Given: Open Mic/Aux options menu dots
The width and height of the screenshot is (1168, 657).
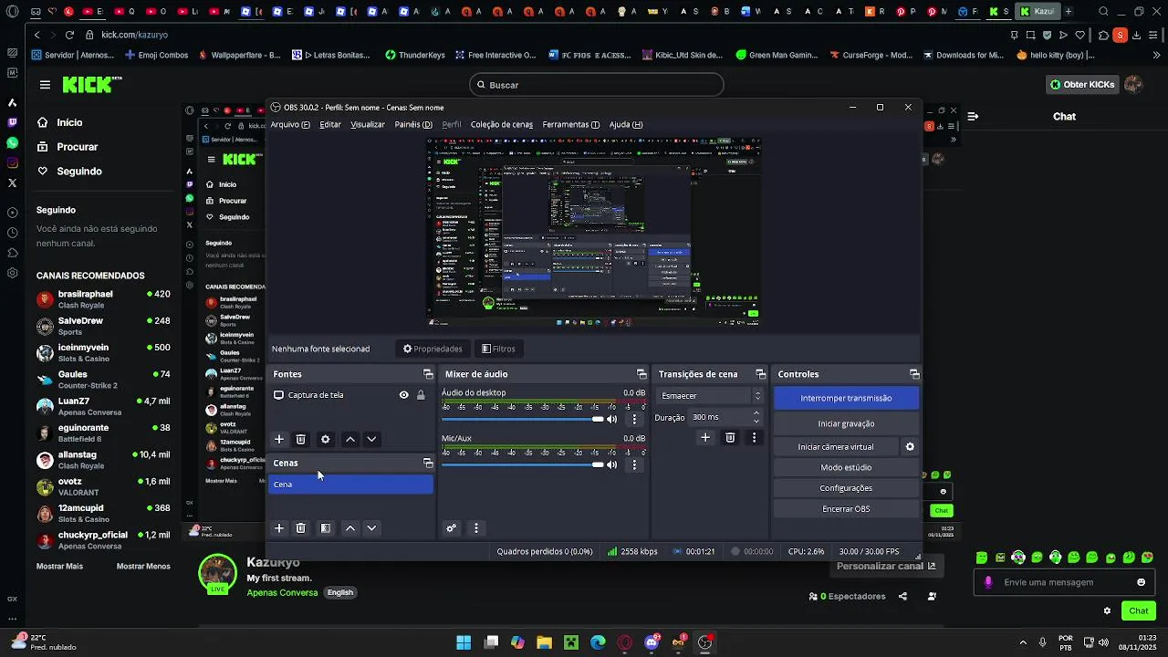Looking at the screenshot, I should (x=634, y=464).
